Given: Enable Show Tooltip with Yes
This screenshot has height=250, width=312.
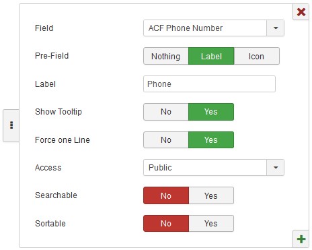Looking at the screenshot, I should (211, 112).
